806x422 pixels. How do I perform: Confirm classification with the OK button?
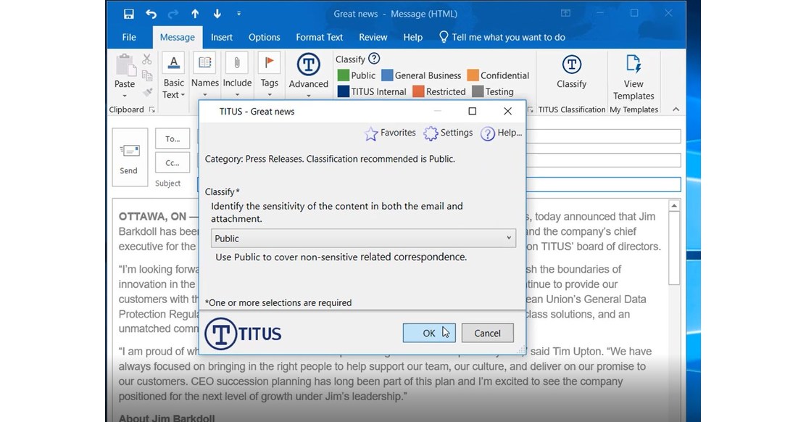(x=428, y=333)
